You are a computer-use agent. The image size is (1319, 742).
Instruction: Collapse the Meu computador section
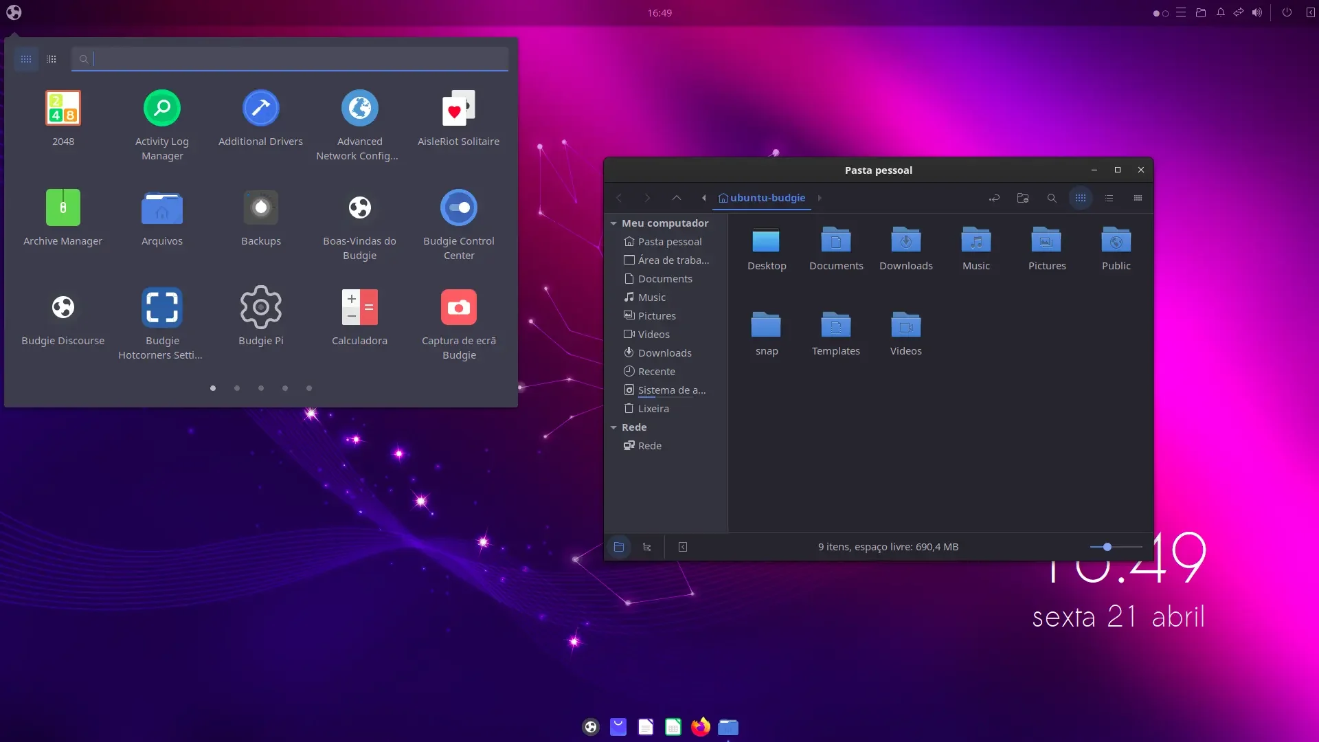613,223
